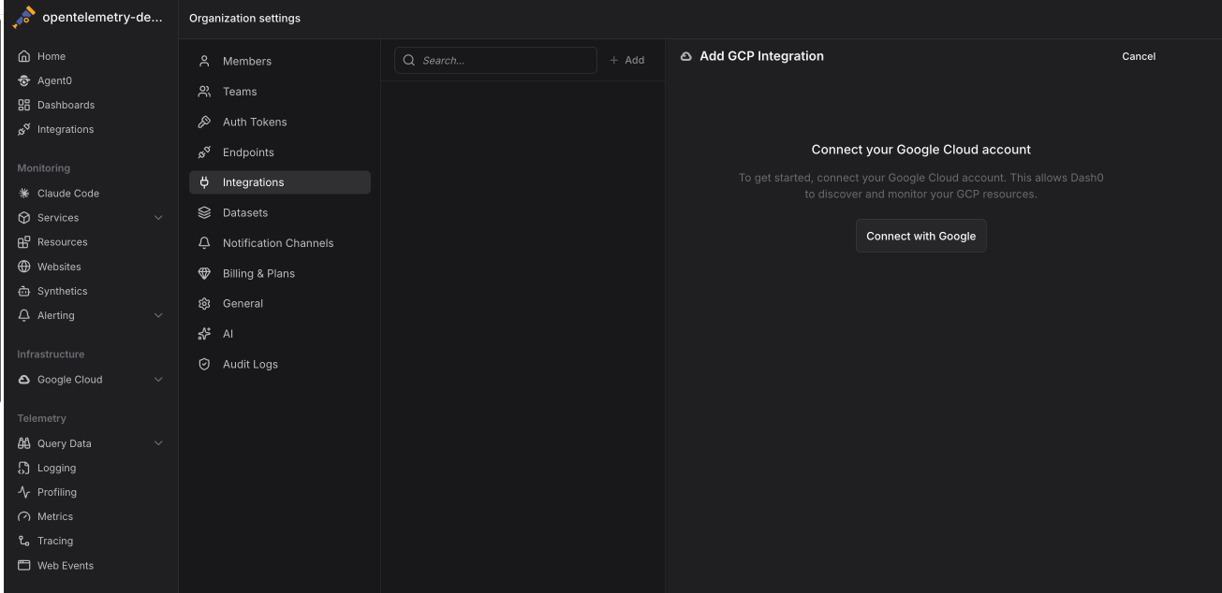Open the Members settings page
This screenshot has height=593, width=1222.
pos(280,61)
